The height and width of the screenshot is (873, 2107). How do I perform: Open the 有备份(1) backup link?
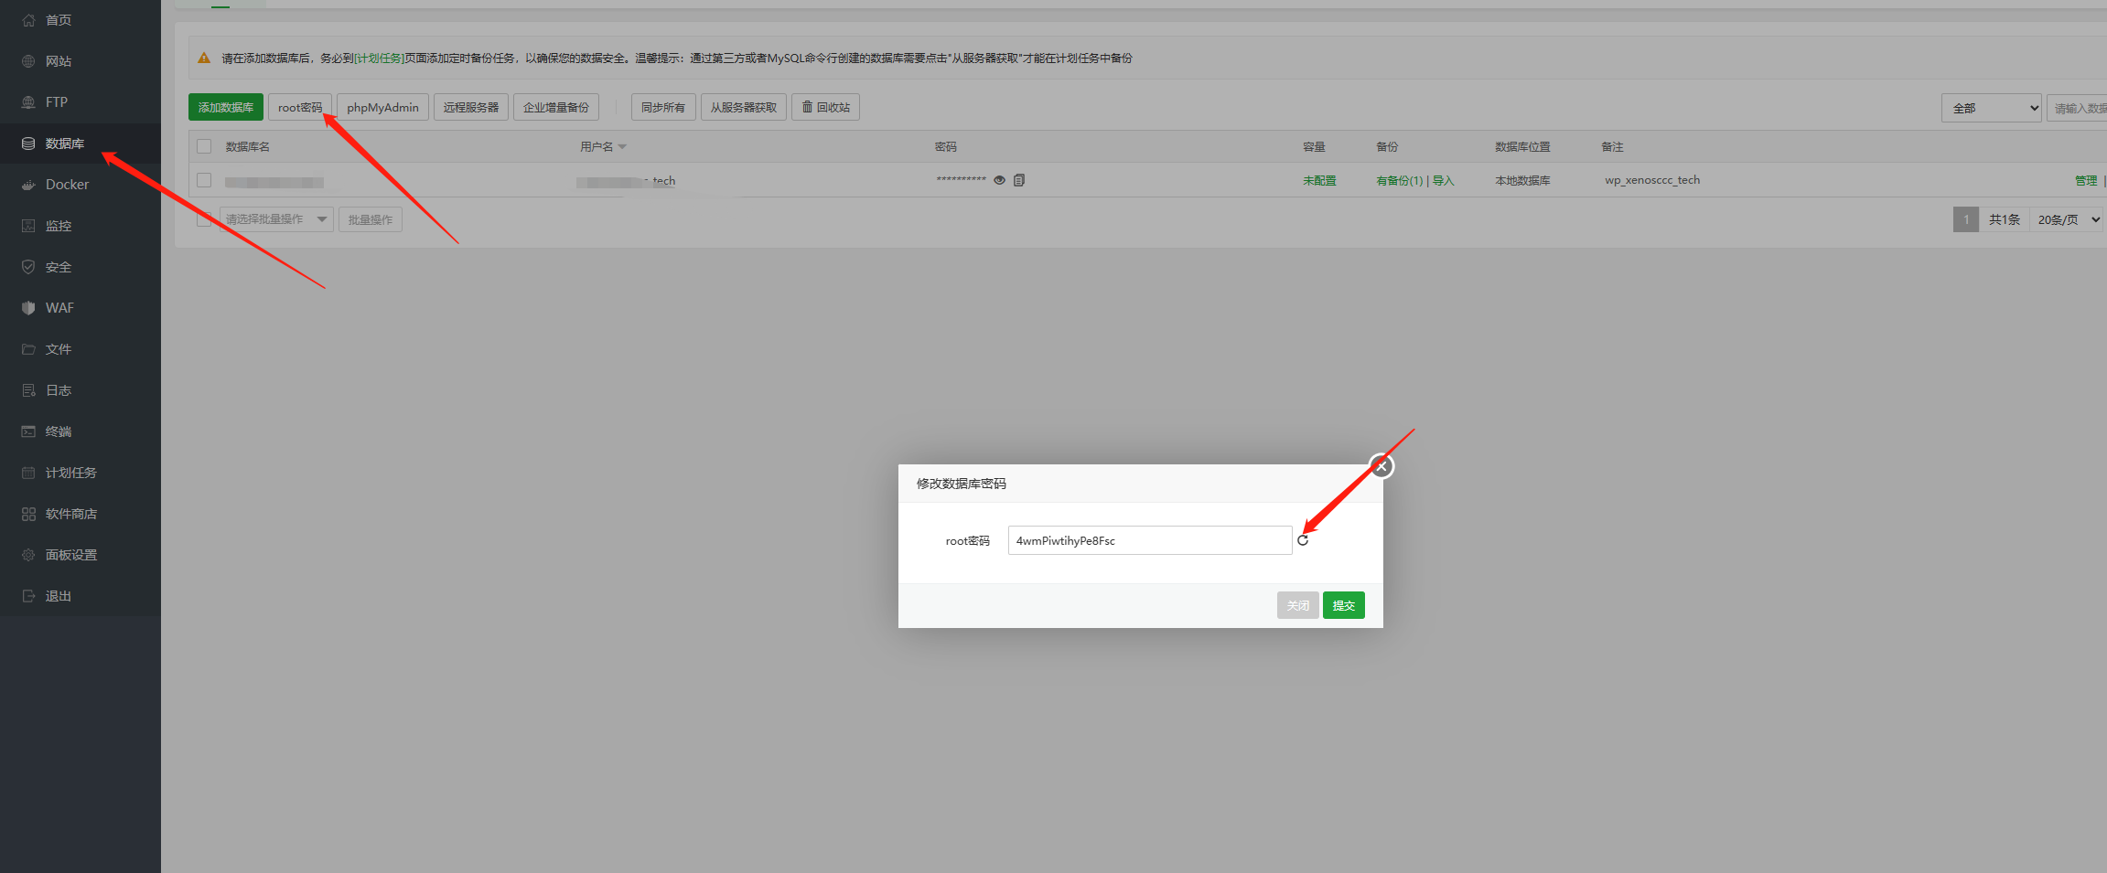pyautogui.click(x=1399, y=181)
